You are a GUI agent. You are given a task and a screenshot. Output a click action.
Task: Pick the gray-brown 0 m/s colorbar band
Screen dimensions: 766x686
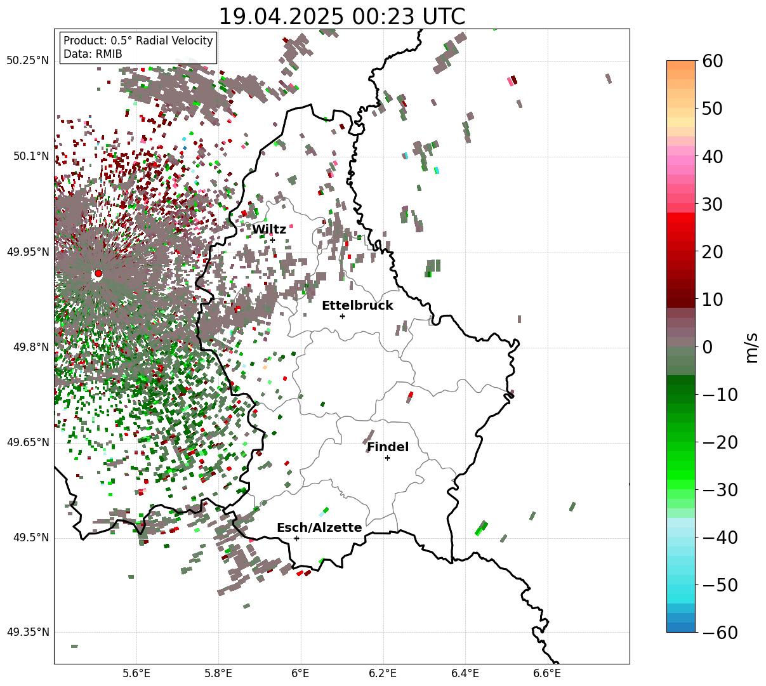pos(681,343)
